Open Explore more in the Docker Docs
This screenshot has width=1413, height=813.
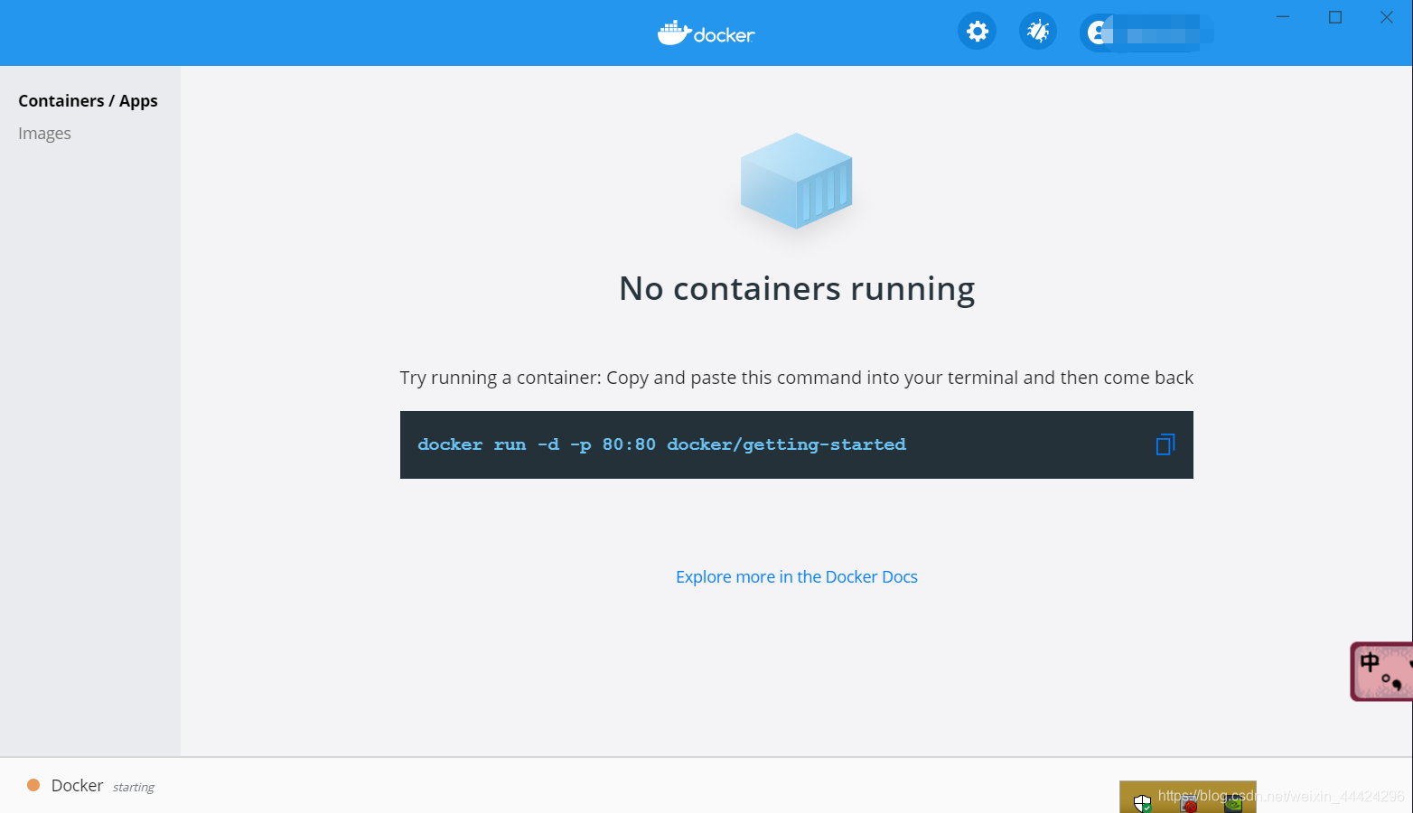pyautogui.click(x=796, y=576)
